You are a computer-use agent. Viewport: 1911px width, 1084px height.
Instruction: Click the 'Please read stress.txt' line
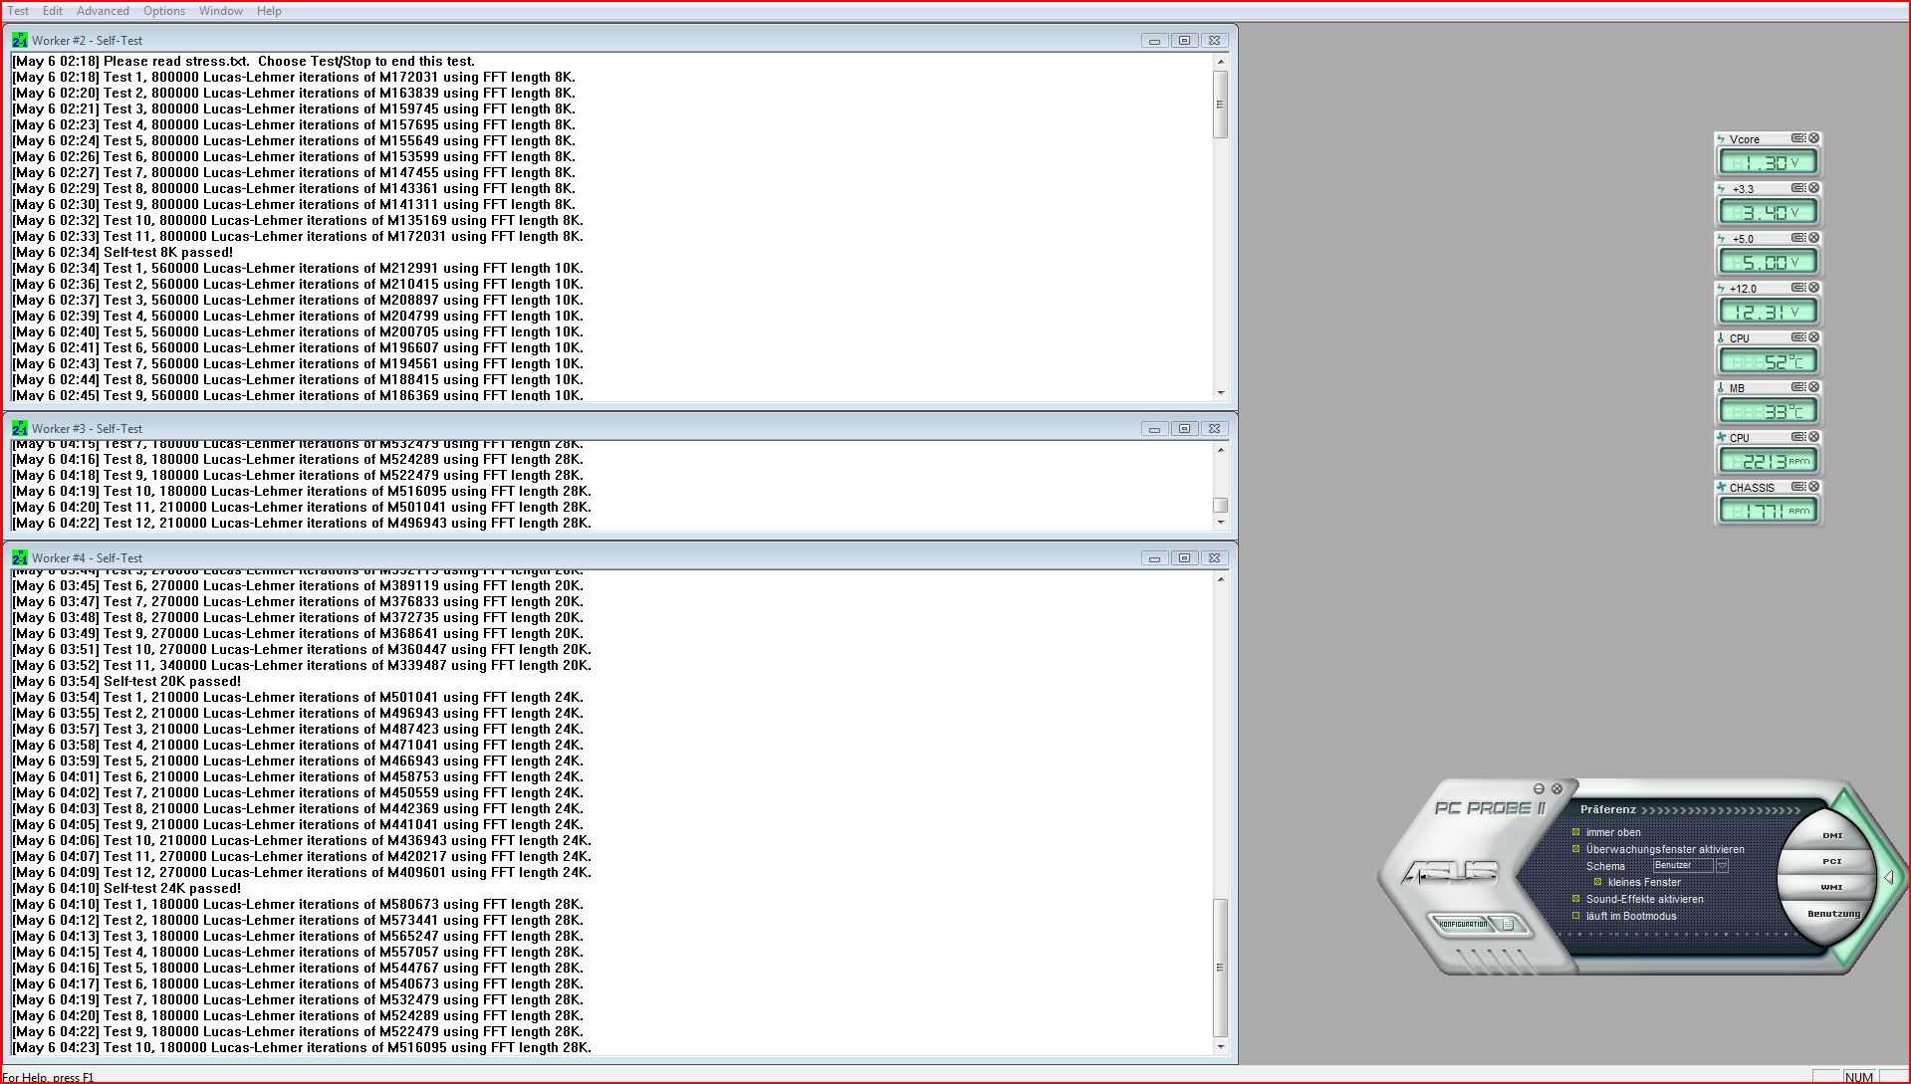(x=244, y=62)
